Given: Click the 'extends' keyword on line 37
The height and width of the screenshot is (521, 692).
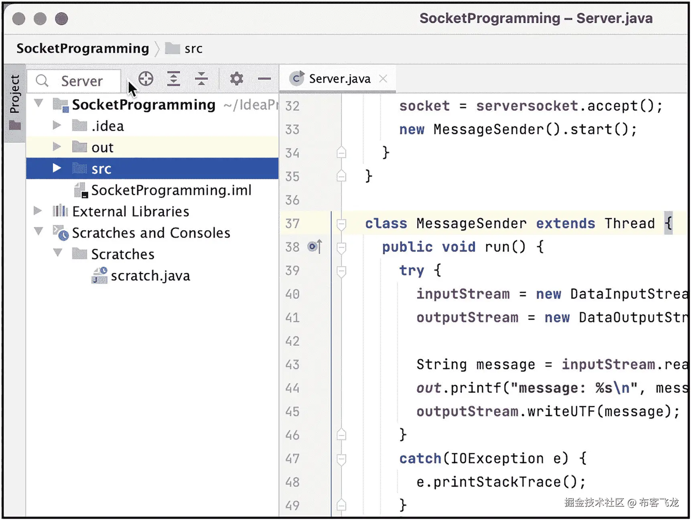Looking at the screenshot, I should [x=566, y=223].
